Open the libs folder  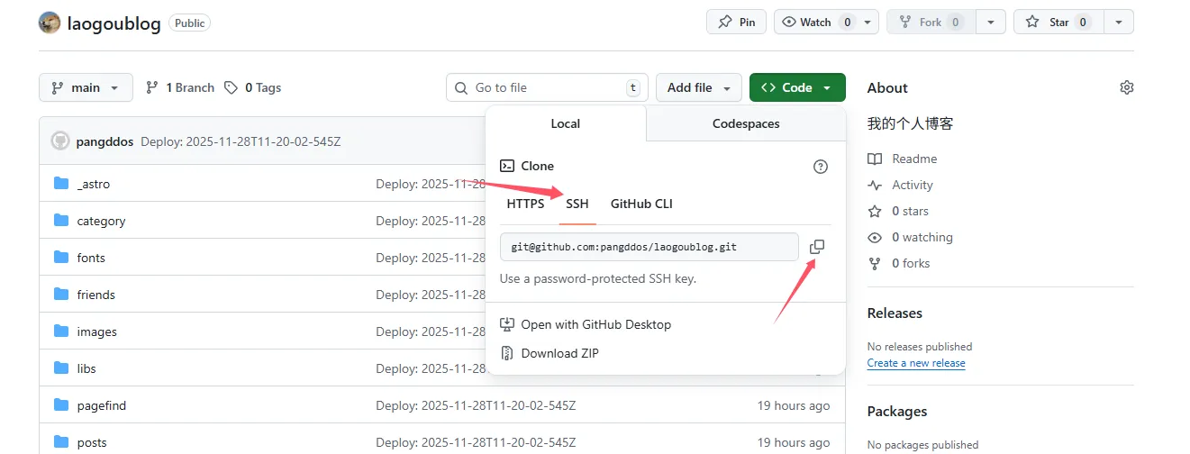coord(86,368)
